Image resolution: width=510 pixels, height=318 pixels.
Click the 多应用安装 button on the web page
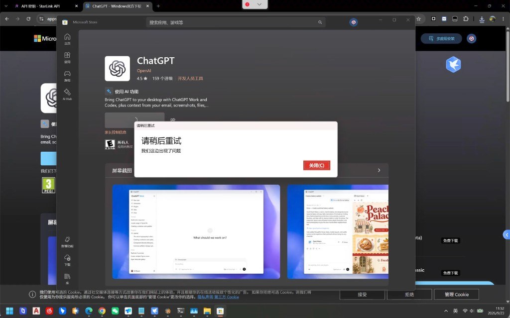tap(441, 39)
